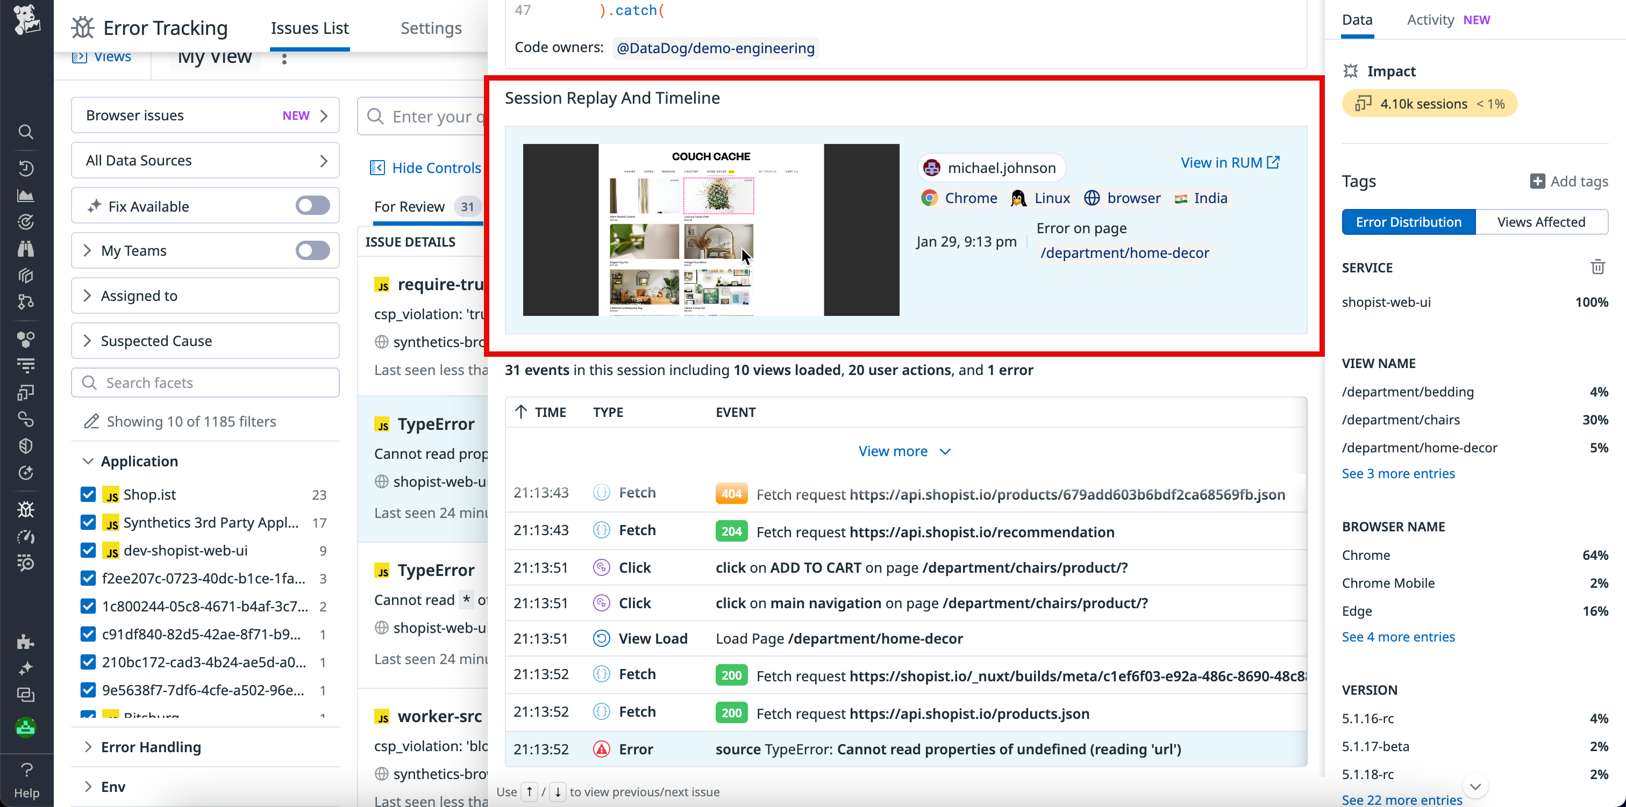Open the recent history icon in sidebar
The image size is (1626, 807).
[25, 169]
